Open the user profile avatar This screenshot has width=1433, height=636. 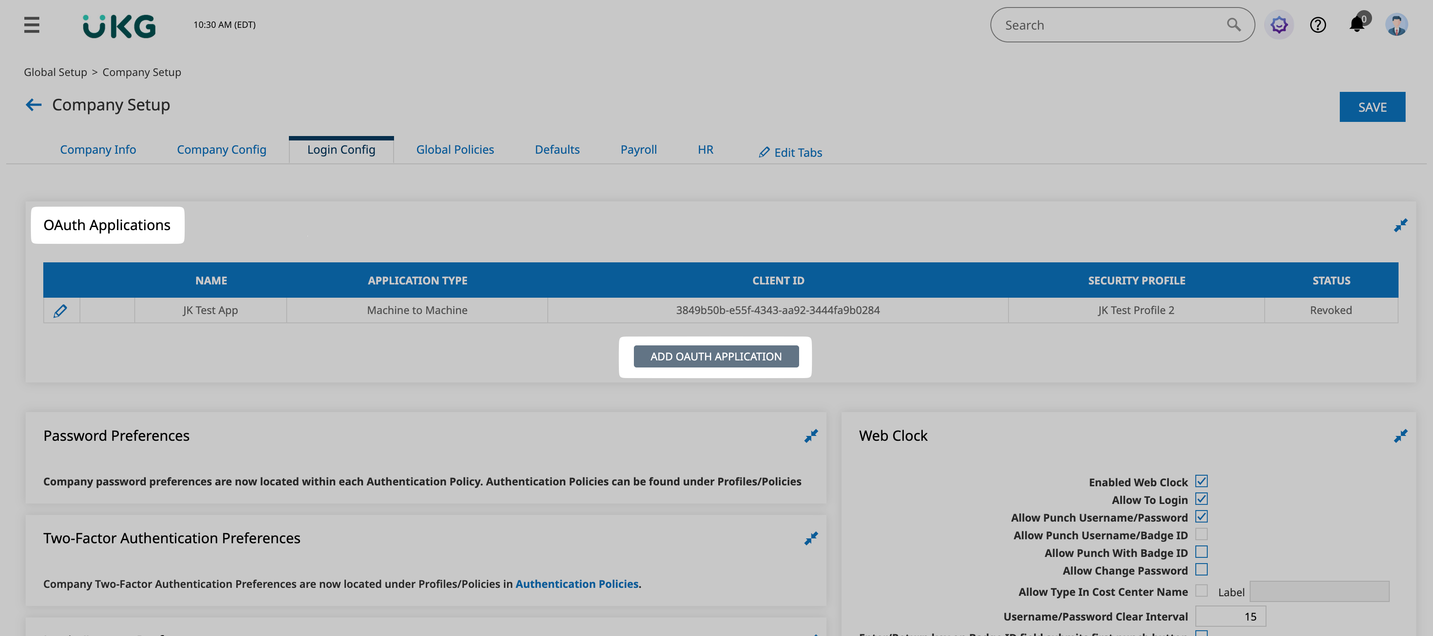point(1396,25)
